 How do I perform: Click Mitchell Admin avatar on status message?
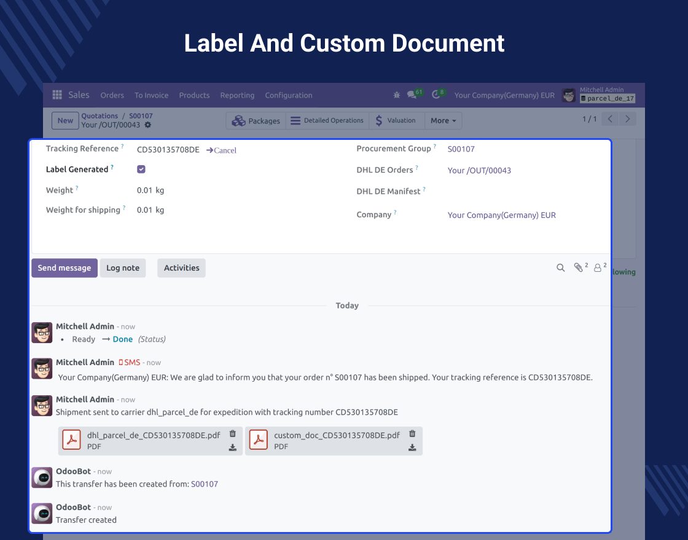tap(42, 333)
